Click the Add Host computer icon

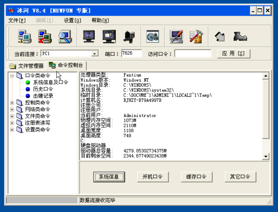[24, 37]
